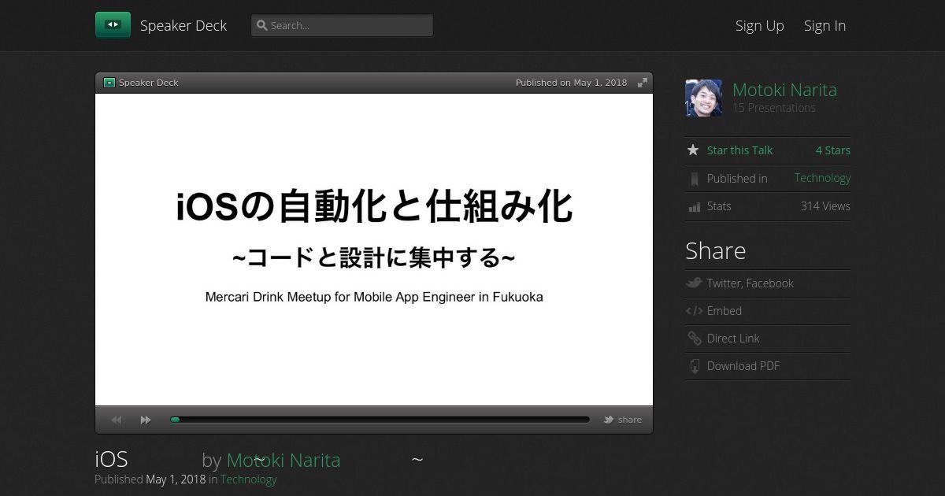
Task: Click the Published in label
Action: [737, 179]
